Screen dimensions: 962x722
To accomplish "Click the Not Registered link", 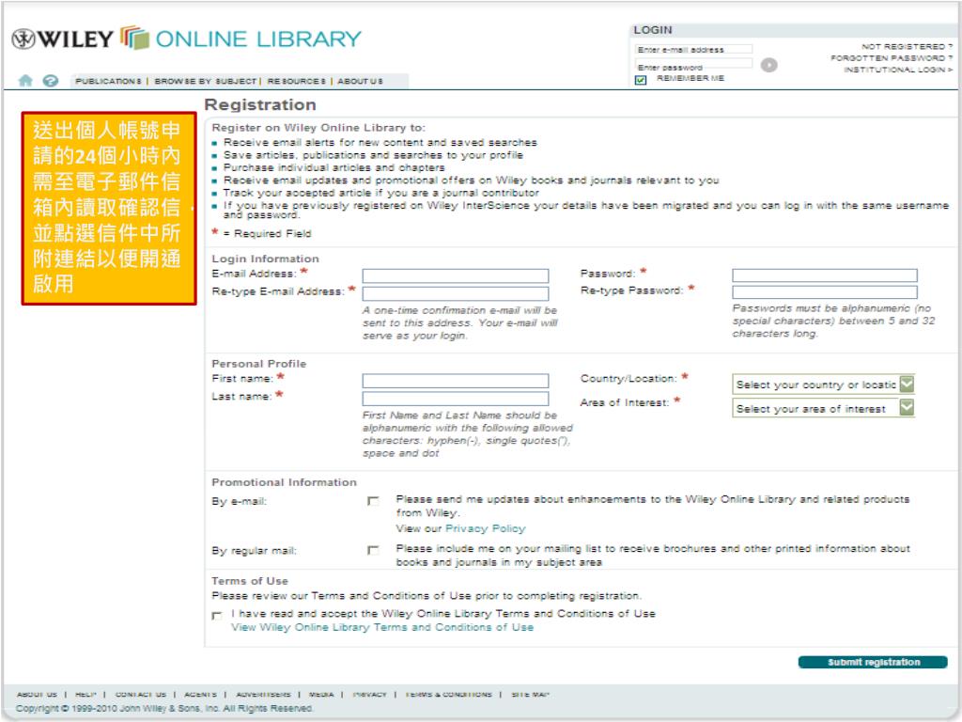I will (x=907, y=47).
